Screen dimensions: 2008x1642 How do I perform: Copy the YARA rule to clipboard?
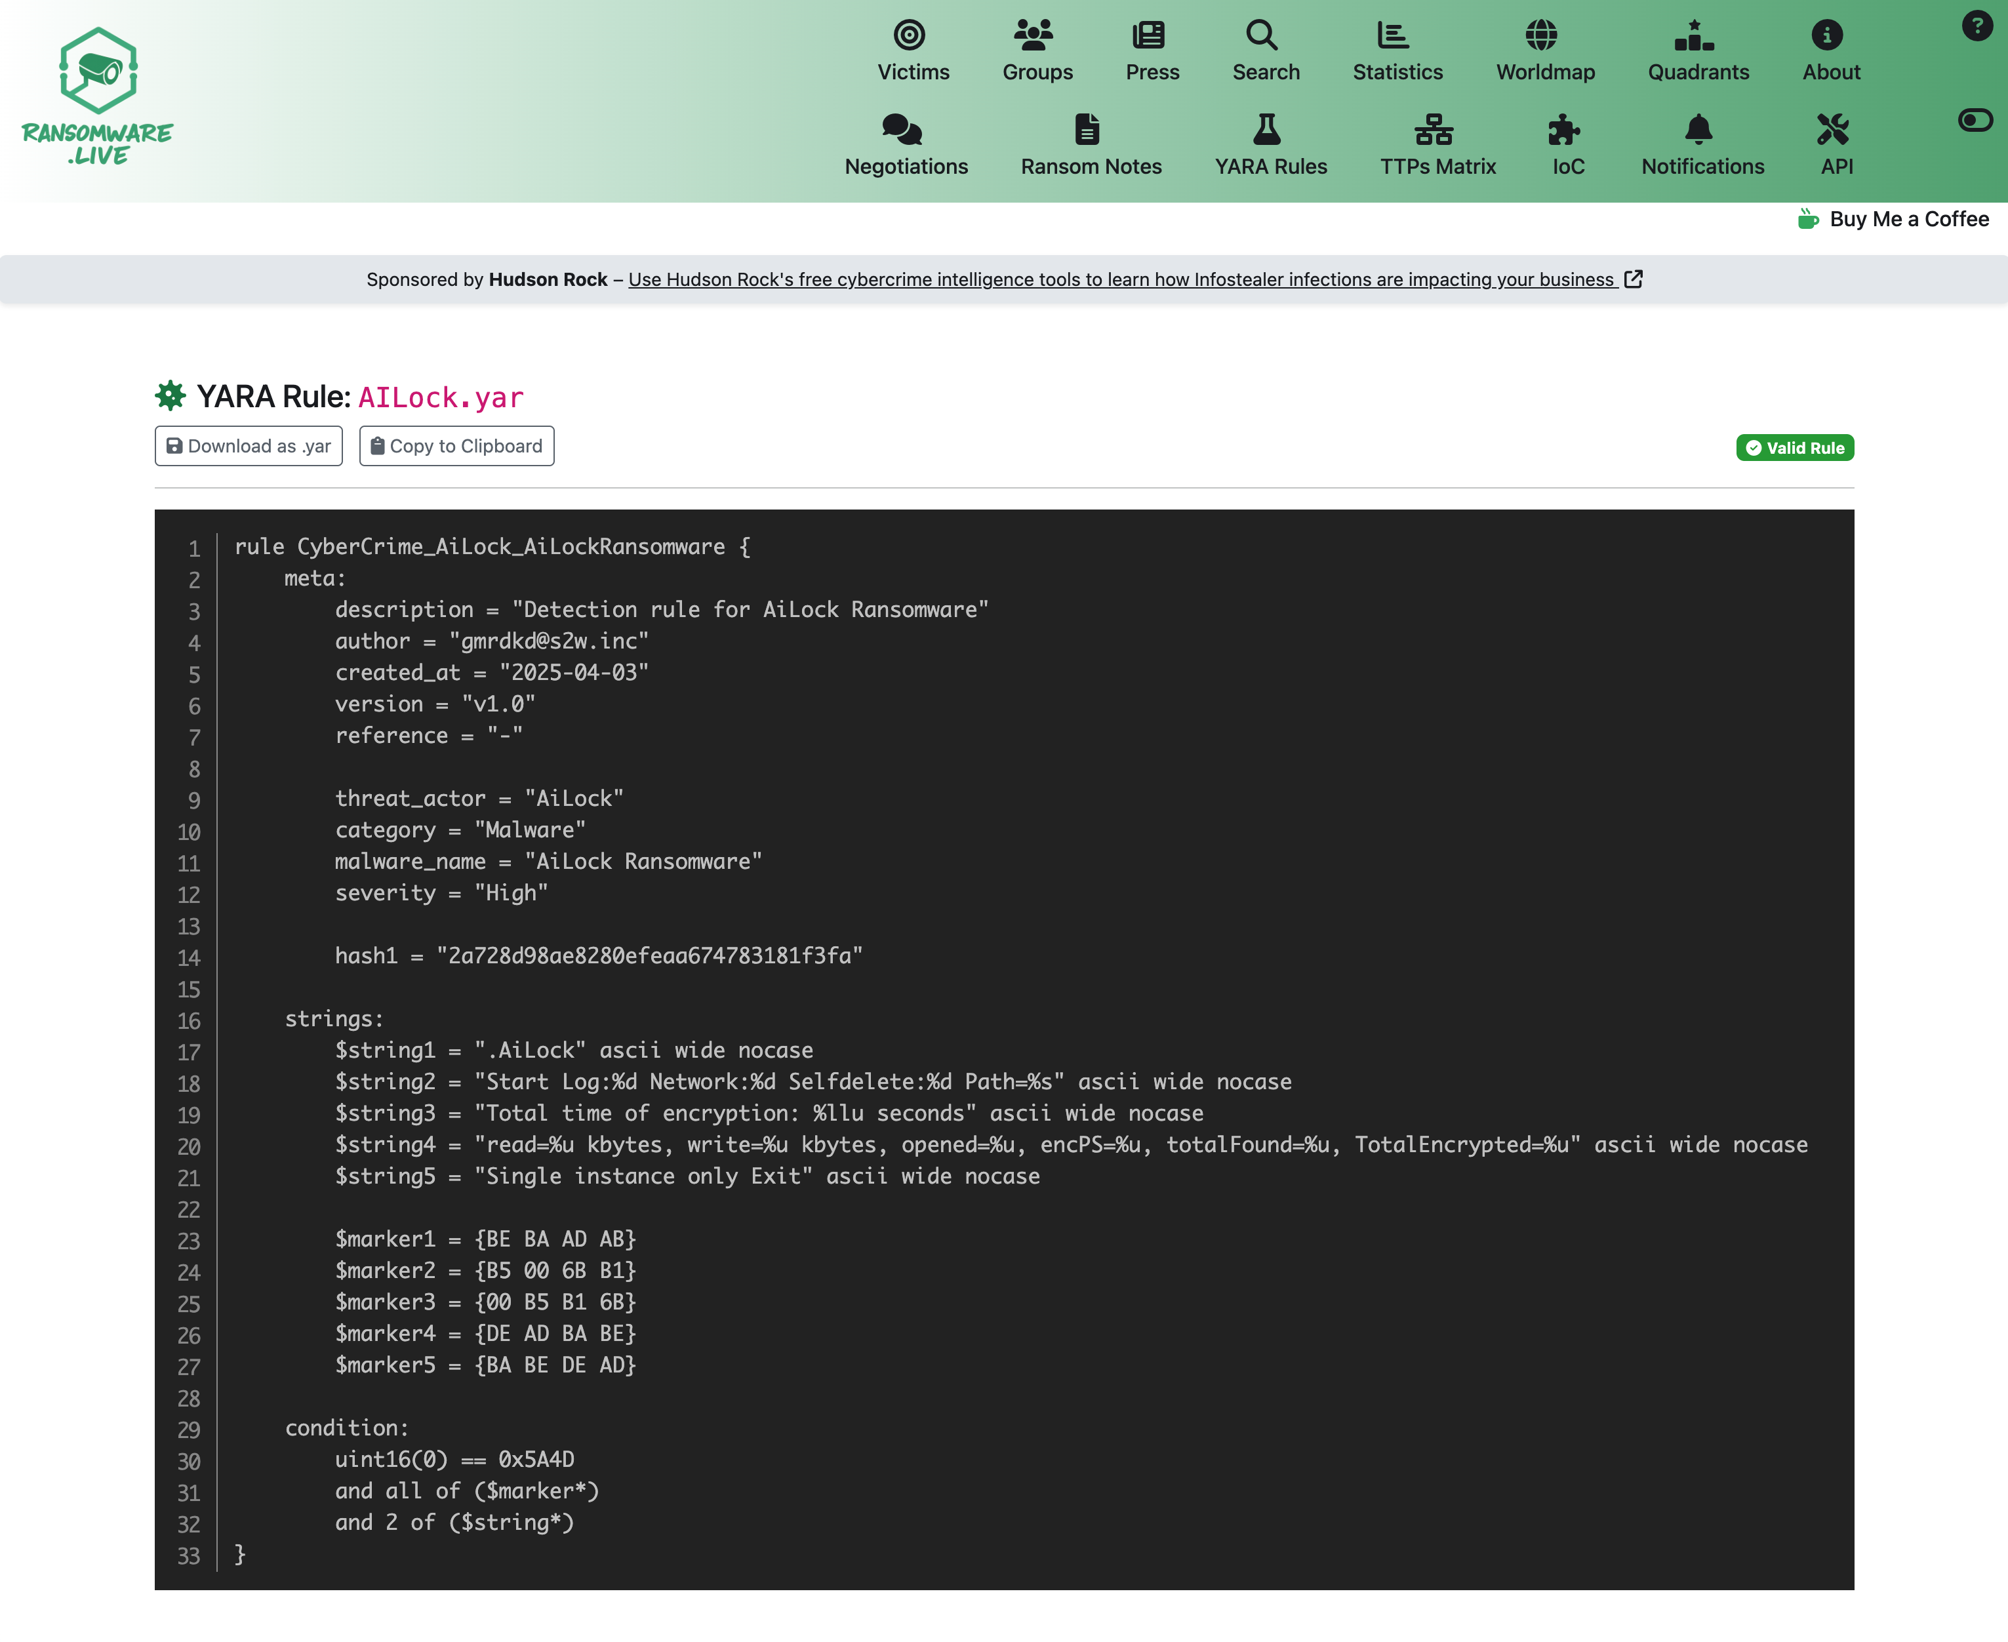click(x=457, y=447)
